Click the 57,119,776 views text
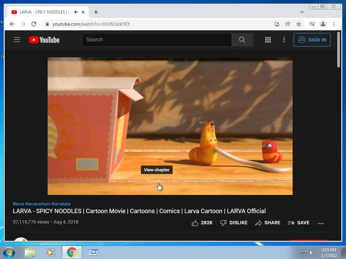The image size is (346, 259). (x=31, y=222)
